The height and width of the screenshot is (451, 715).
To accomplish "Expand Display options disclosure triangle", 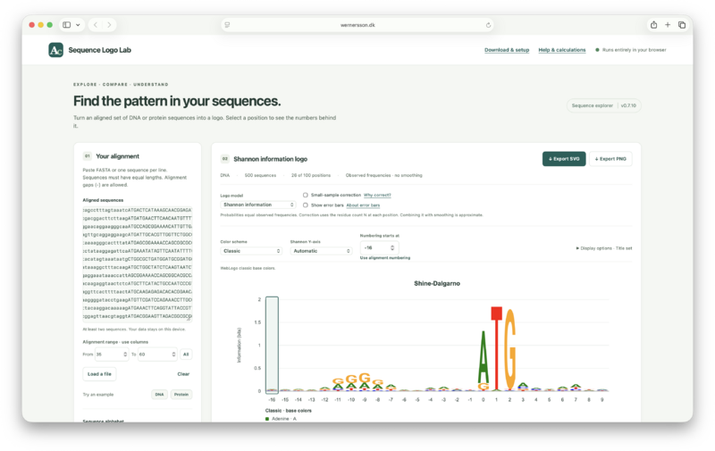I will [577, 248].
